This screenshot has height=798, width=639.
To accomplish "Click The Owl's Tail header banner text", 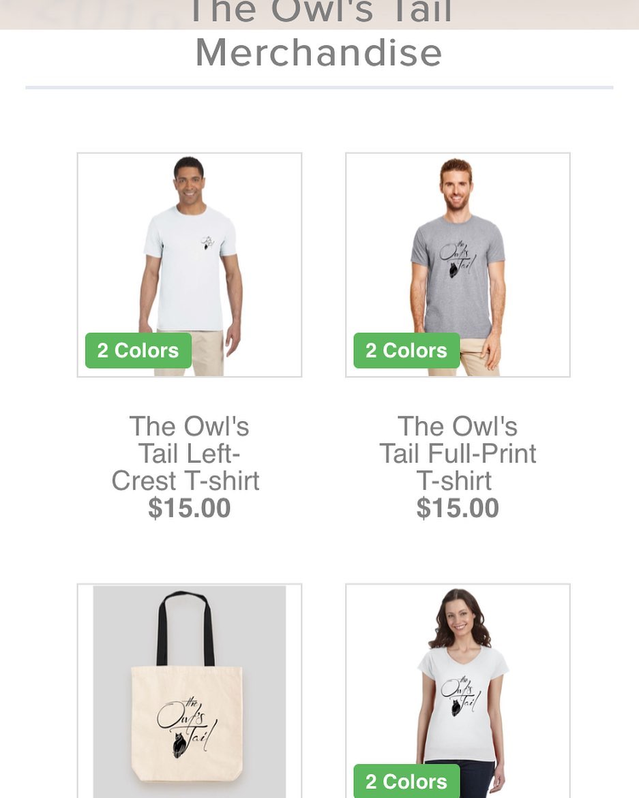I will 321,11.
